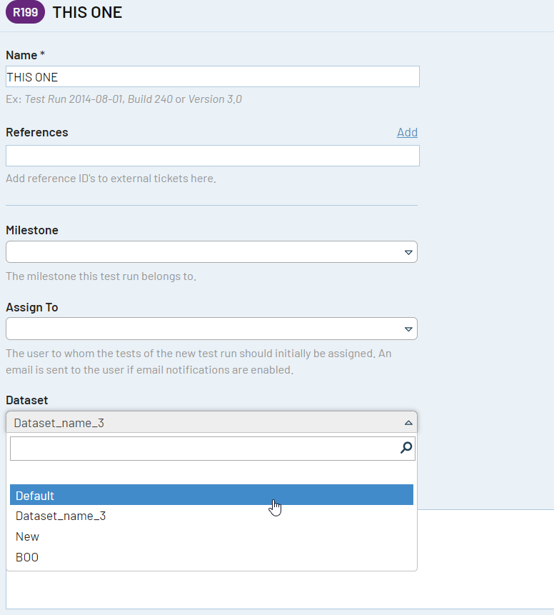
Task: Select the New dataset option
Action: pos(211,536)
